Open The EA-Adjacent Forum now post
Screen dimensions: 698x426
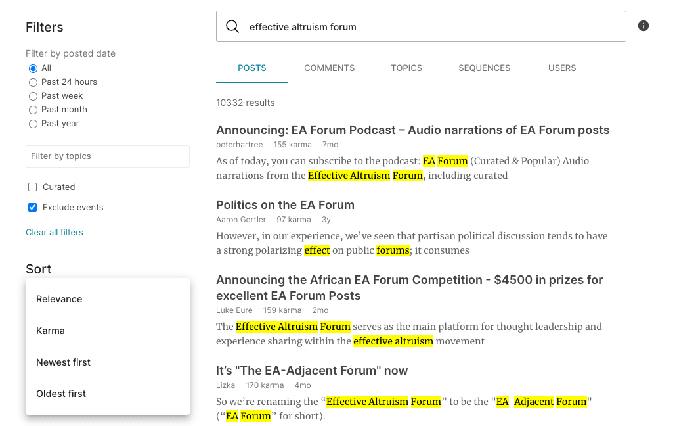(x=312, y=371)
